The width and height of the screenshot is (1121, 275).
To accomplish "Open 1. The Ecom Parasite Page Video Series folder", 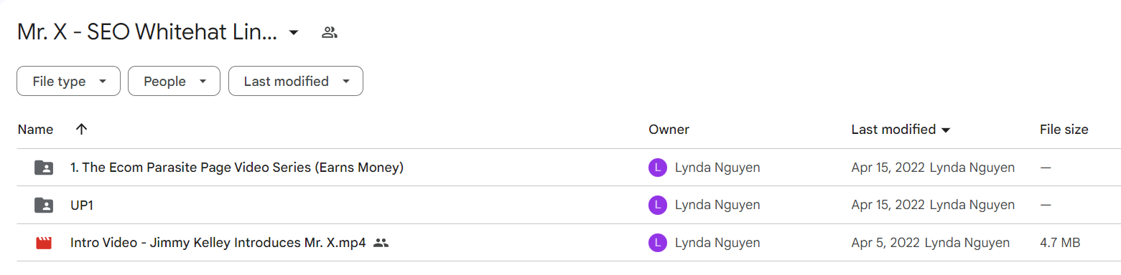I will coord(237,168).
